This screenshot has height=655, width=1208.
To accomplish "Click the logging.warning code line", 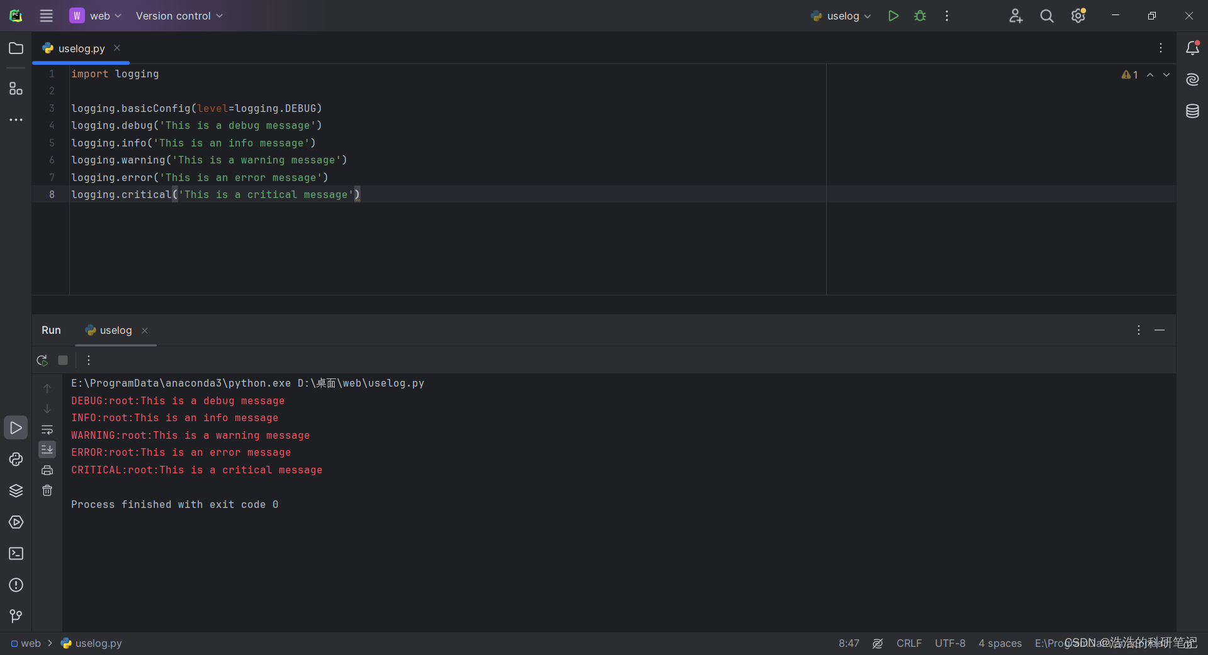I will click(209, 160).
